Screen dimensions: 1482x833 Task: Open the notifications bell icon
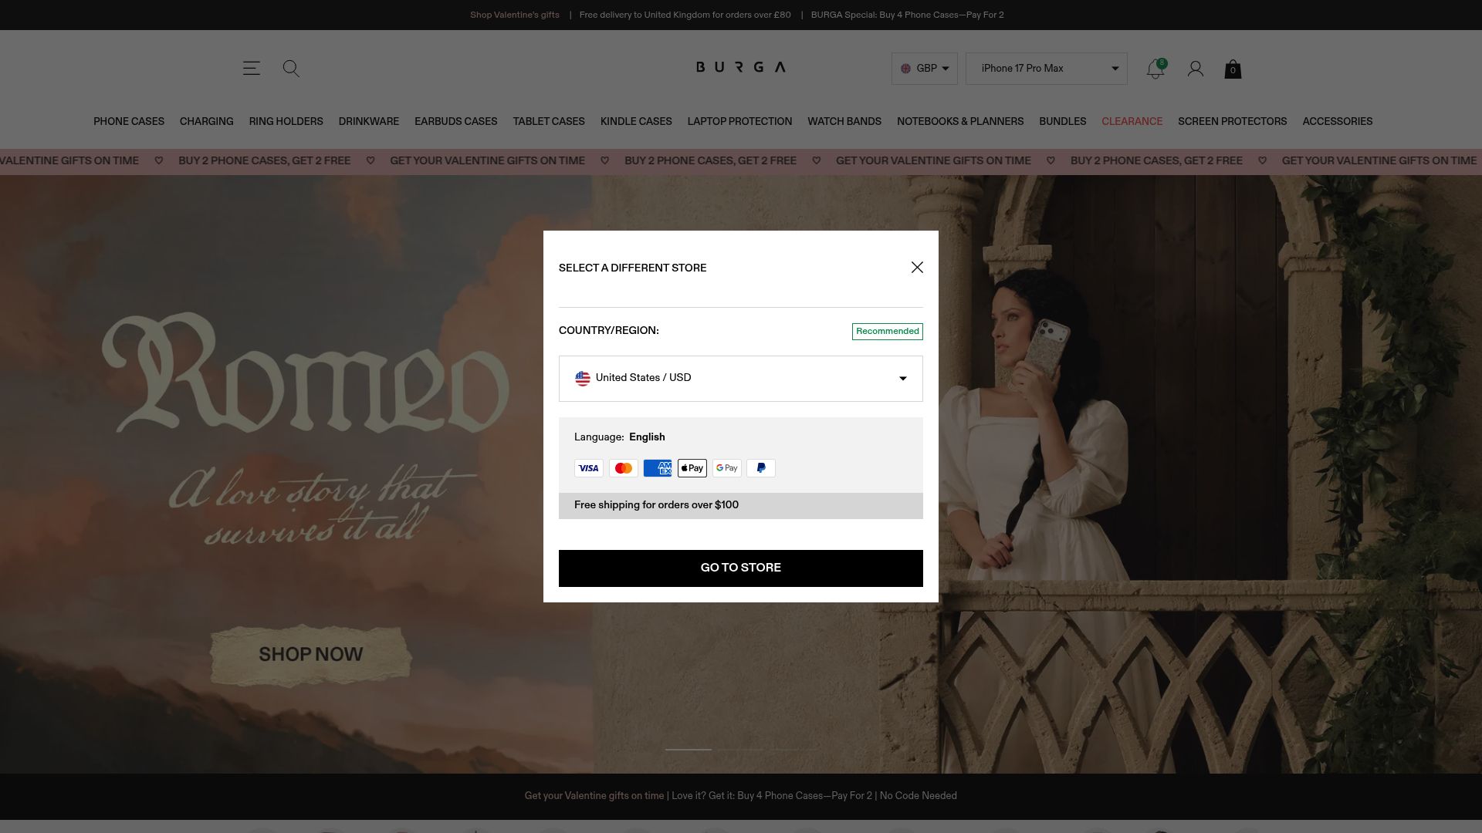[1155, 69]
